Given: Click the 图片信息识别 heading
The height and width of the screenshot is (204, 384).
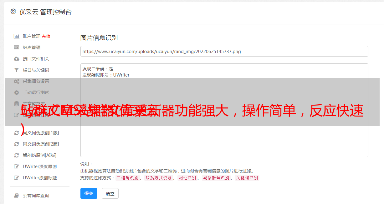Looking at the screenshot, I should coord(99,38).
